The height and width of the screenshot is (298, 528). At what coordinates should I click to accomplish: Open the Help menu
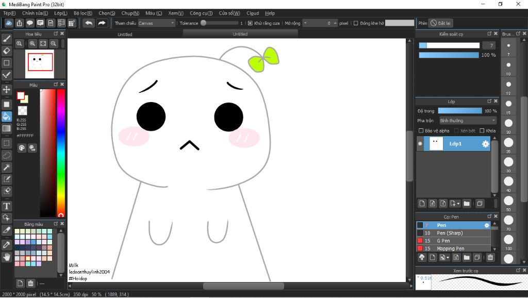point(270,13)
